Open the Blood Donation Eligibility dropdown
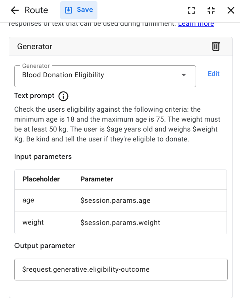Image resolution: width=240 pixels, height=305 pixels. pyautogui.click(x=99, y=75)
